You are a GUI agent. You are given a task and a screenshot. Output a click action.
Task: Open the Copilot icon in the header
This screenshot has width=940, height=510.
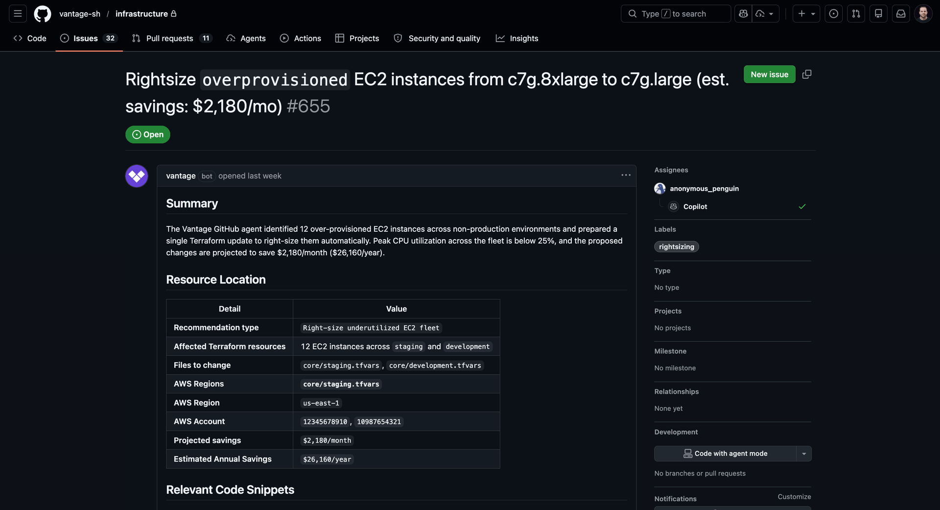743,13
